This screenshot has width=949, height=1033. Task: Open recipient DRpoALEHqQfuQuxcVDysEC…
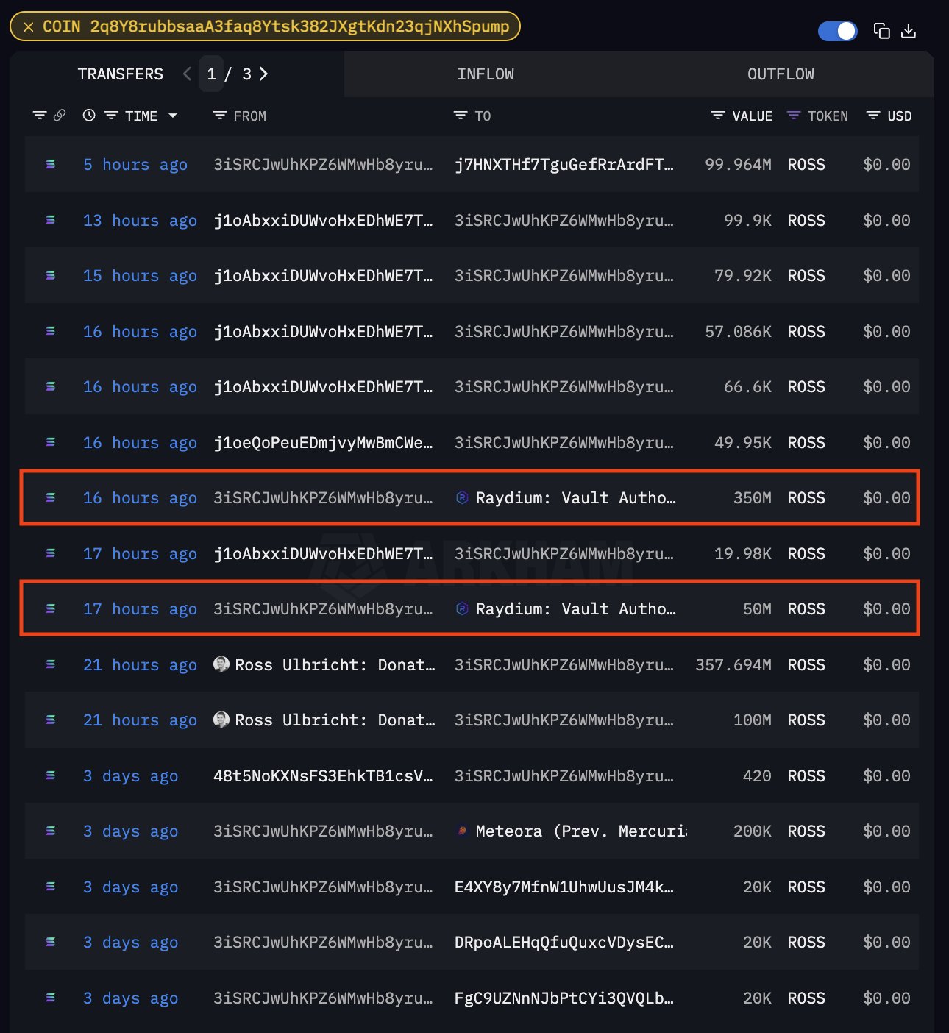point(564,943)
